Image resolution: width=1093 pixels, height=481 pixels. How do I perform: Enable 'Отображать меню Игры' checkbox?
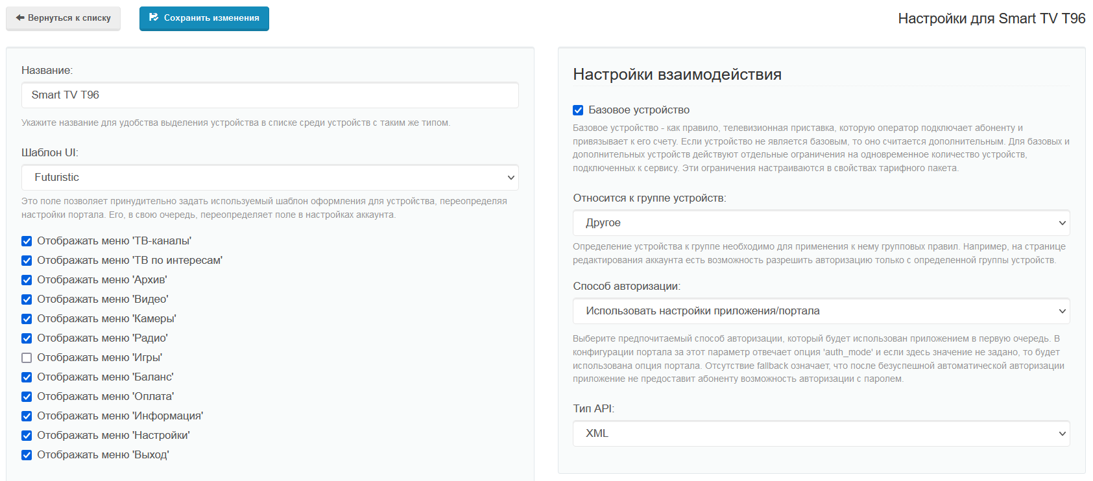coord(27,358)
